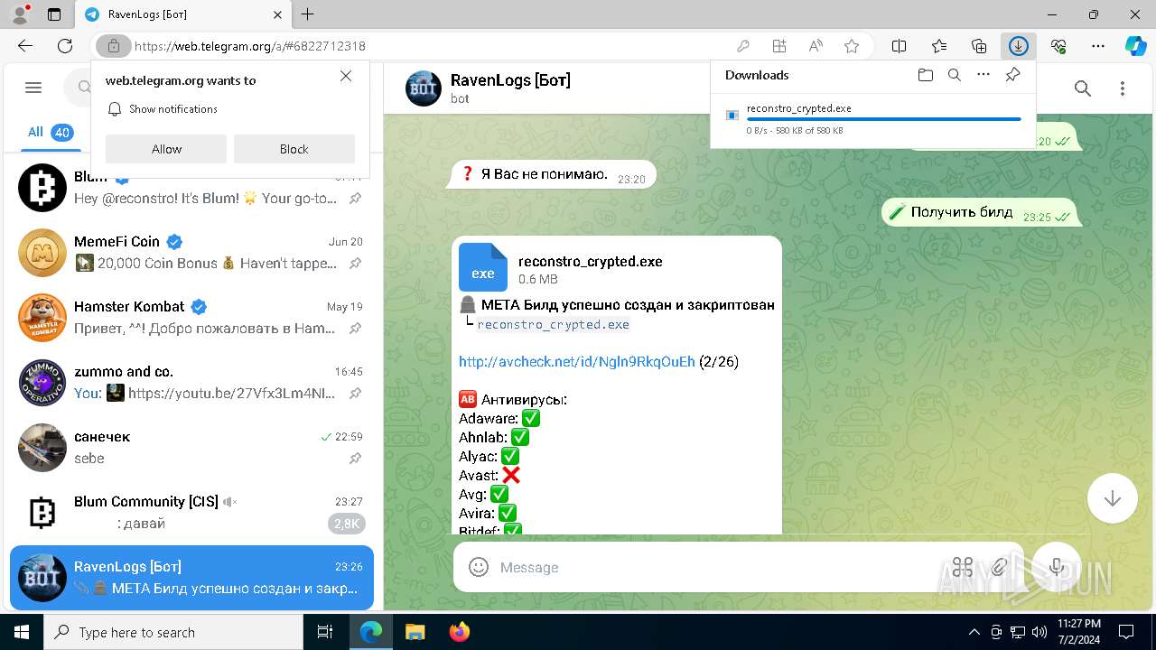This screenshot has height=650, width=1156.
Task: Open the Edge profile icon
Action: pos(20,14)
